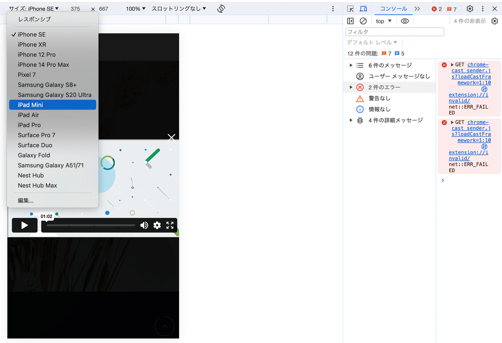Click the blue 5 issues indicator
502x343 pixels.
(x=400, y=53)
